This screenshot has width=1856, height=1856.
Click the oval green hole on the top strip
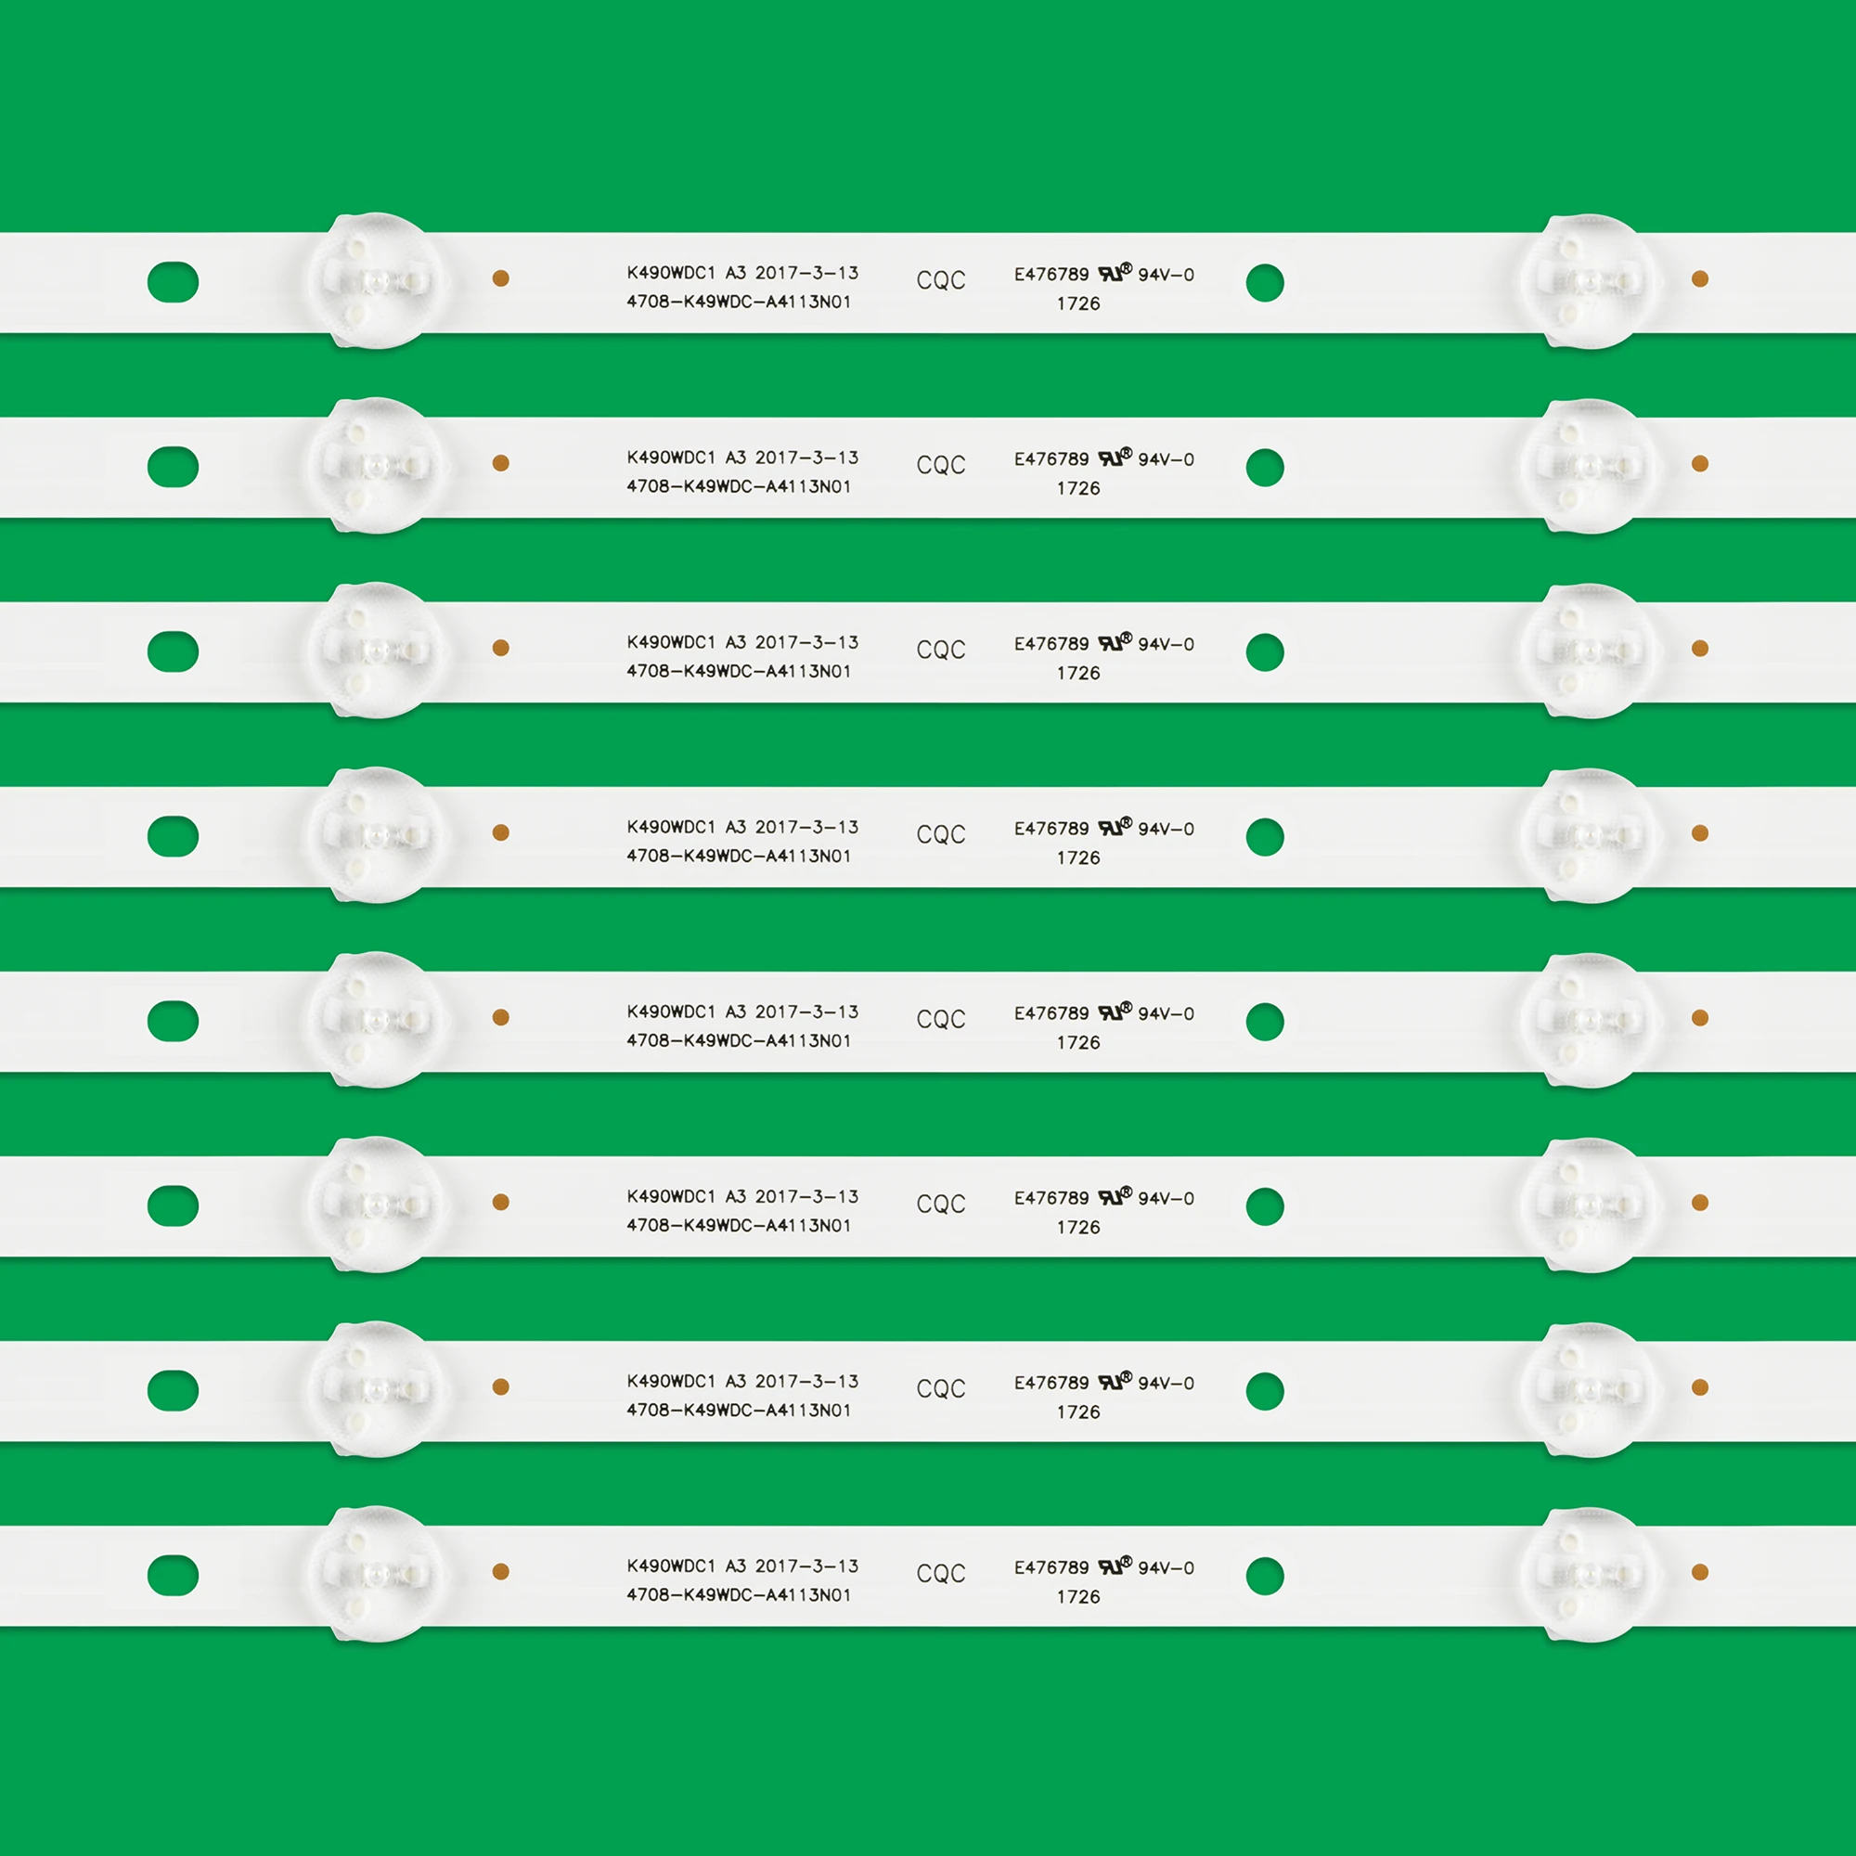click(x=173, y=281)
